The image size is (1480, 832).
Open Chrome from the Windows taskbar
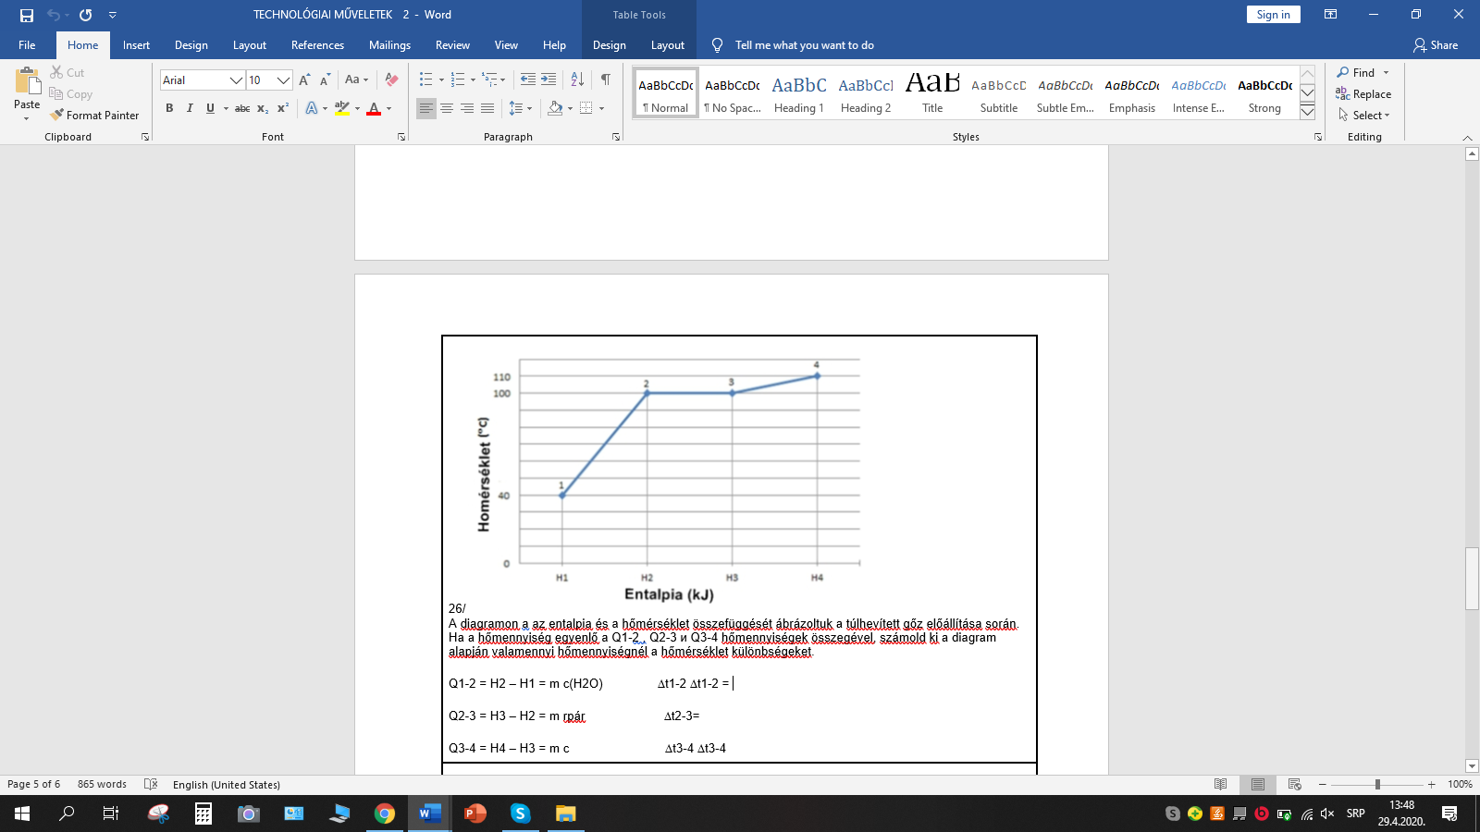coord(385,814)
